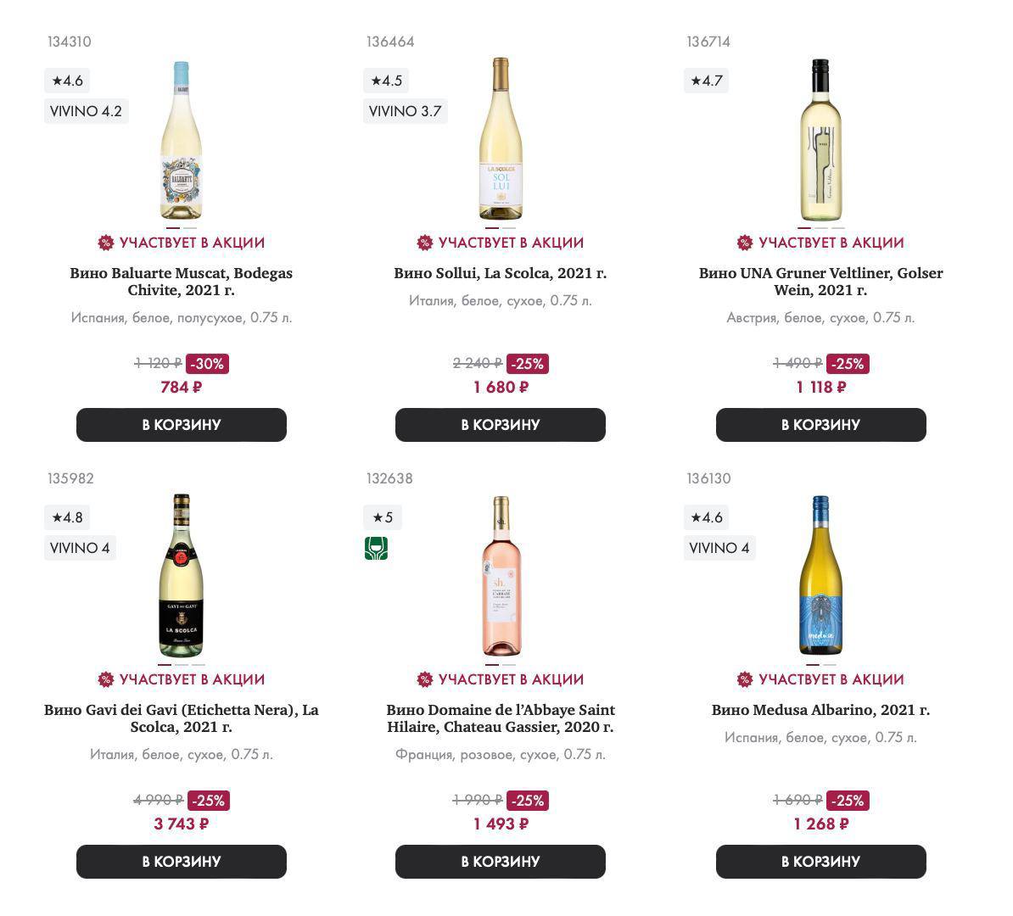Viewport: 1013px width, 916px height.
Task: Click -30% discount badge on Baluarte
Action: (x=207, y=364)
